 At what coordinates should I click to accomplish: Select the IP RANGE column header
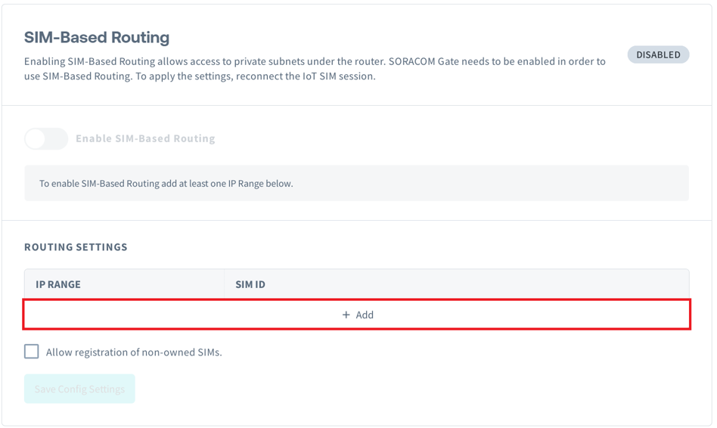tap(58, 284)
